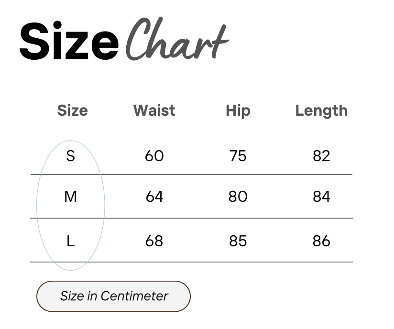394x329 pixels.
Task: Click hip value 75
Action: point(238,156)
